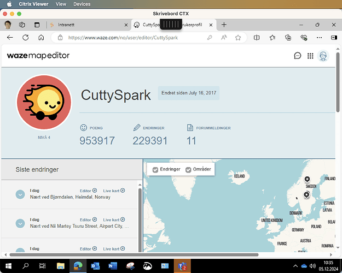342x273 pixels.
Task: Refresh the page in Edge
Action: 25,38
